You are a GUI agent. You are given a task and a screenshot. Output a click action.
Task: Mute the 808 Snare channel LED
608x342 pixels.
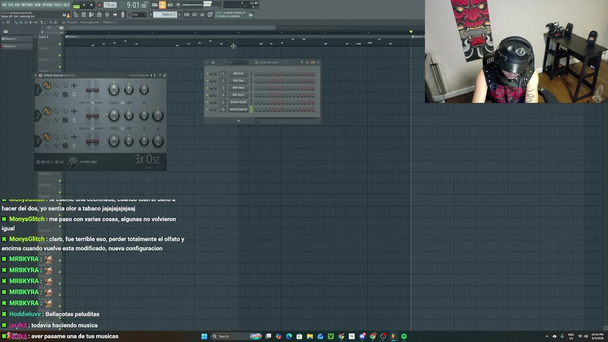(207, 95)
